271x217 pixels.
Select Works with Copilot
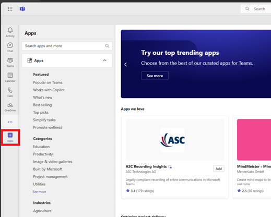[x=49, y=90]
